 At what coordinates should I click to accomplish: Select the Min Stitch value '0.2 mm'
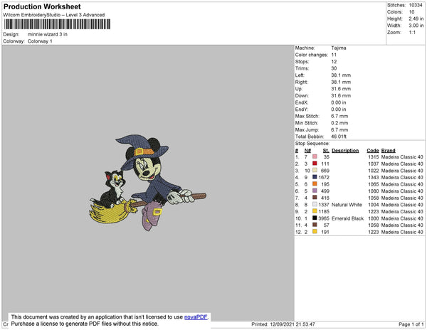[339, 123]
